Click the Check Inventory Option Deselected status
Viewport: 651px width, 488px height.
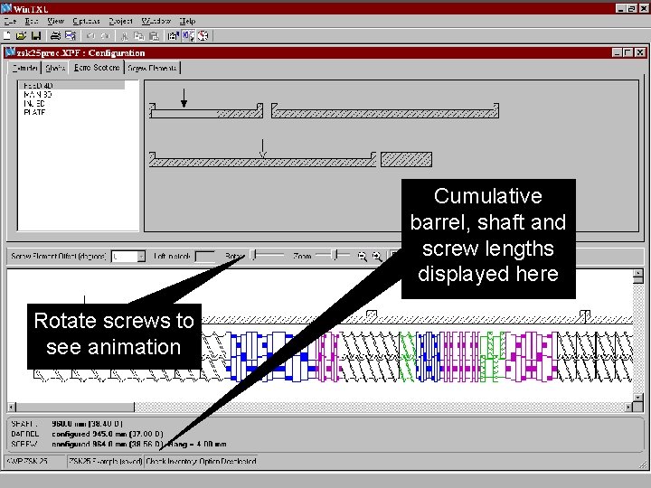(x=202, y=461)
